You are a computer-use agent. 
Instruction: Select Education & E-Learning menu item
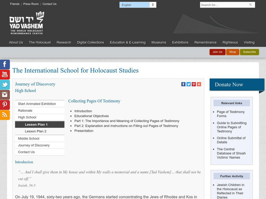click(x=128, y=42)
